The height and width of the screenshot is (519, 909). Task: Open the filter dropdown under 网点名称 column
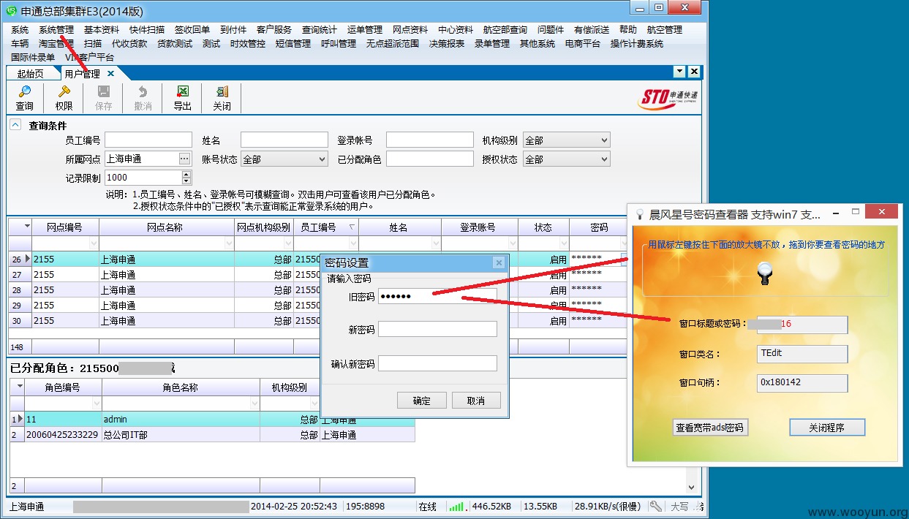tap(228, 243)
